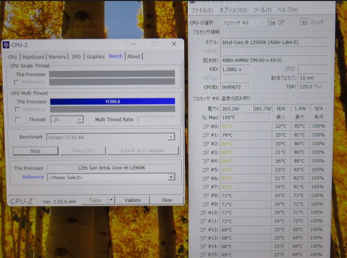
Task: Click the Stress CPU button
Action: click(x=83, y=151)
